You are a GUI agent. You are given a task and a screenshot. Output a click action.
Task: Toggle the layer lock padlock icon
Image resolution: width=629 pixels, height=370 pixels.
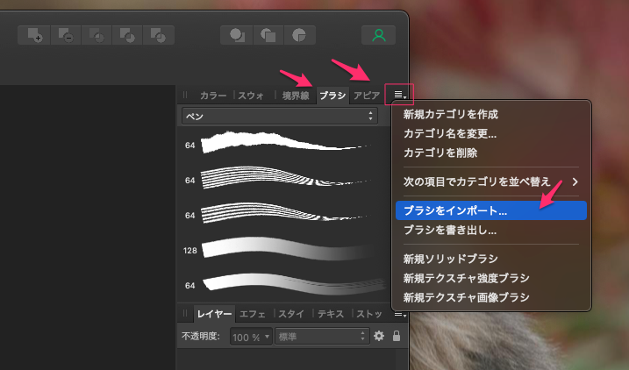tap(397, 336)
